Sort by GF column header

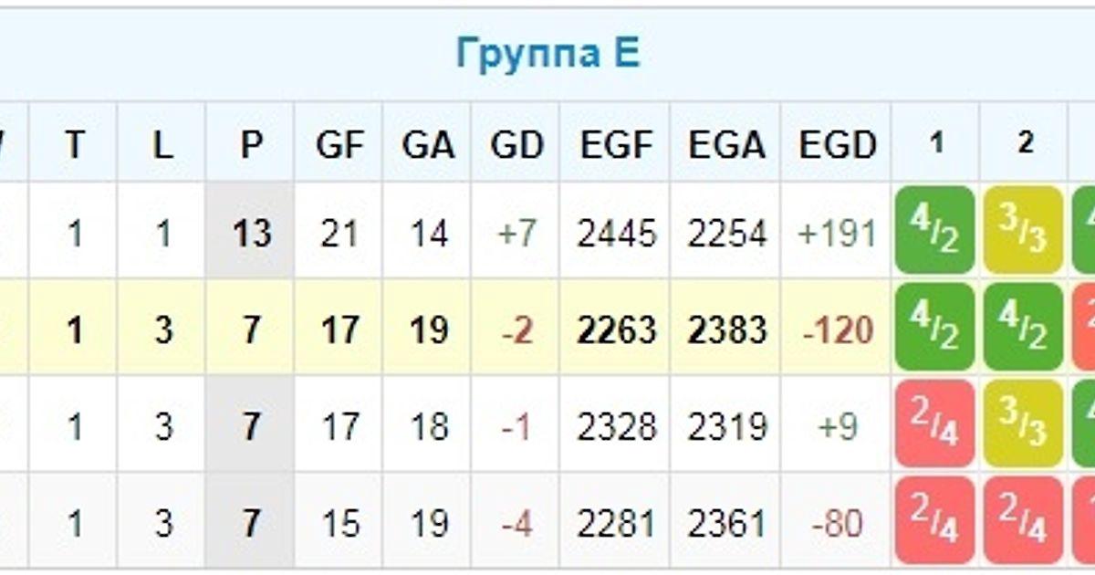point(339,144)
